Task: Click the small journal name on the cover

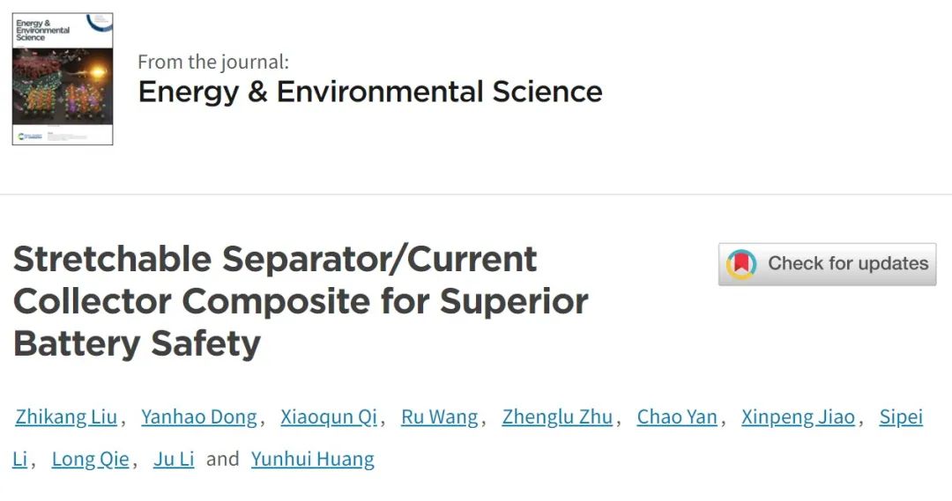Action: 42,30
